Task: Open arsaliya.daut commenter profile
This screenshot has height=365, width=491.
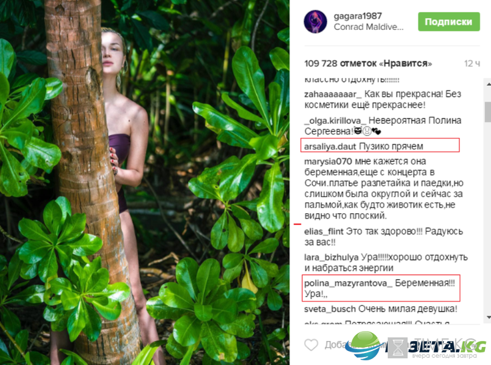Action: [x=330, y=146]
